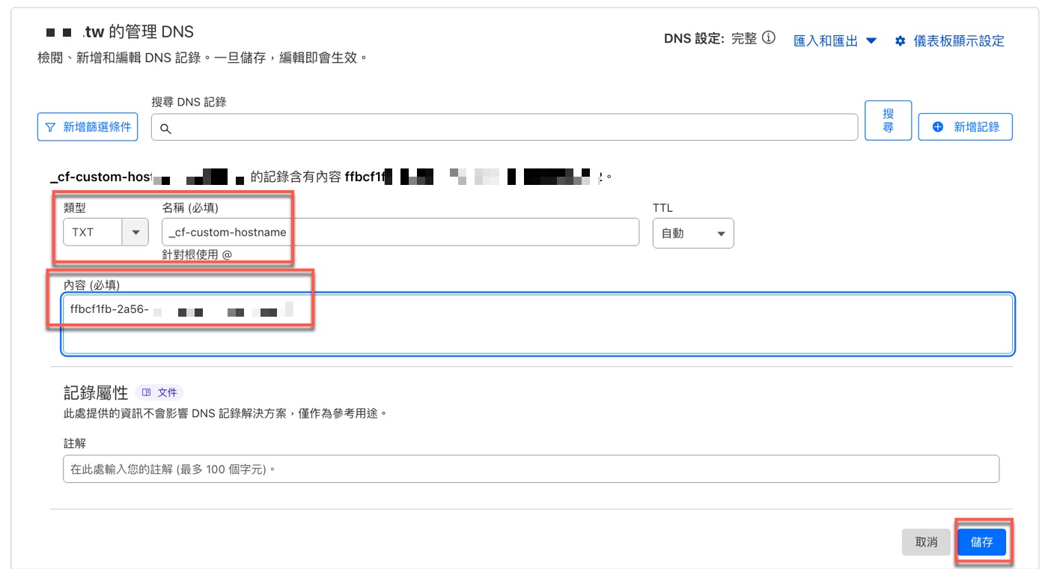The image size is (1048, 569).
Task: Open 儀表板顯示設定 settings
Action: [x=950, y=40]
